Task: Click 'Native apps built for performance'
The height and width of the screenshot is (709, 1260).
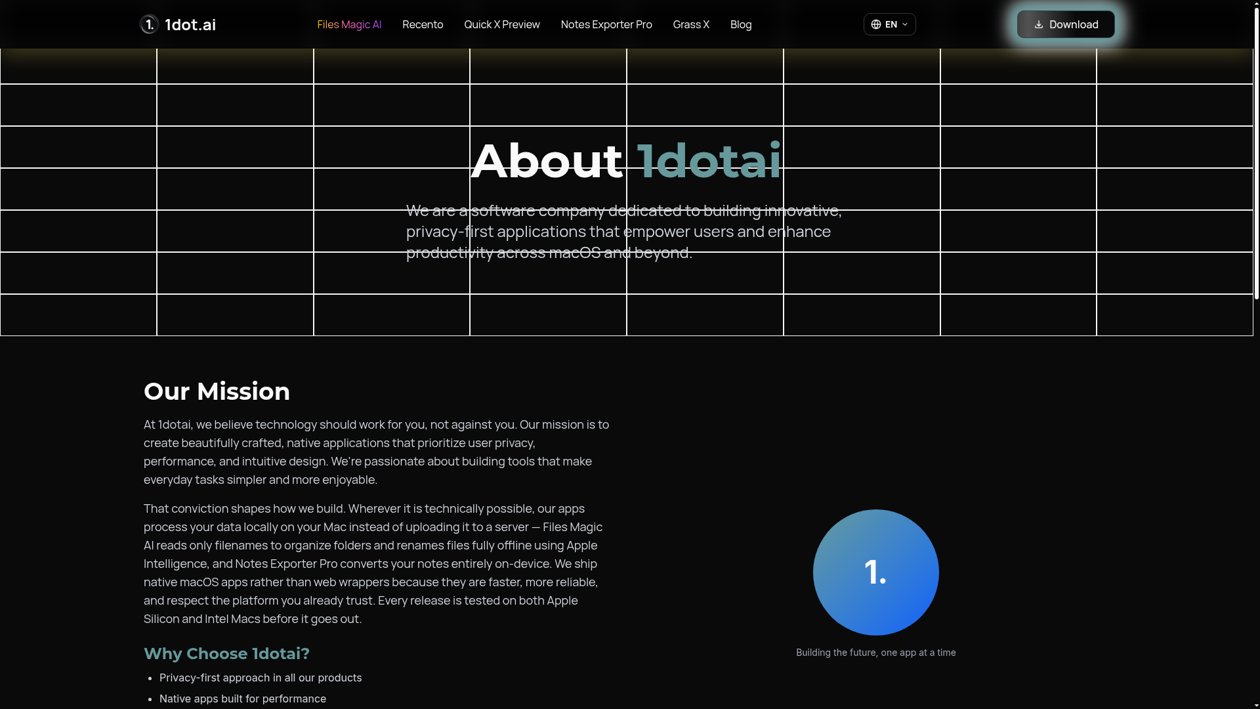Action: tap(243, 698)
